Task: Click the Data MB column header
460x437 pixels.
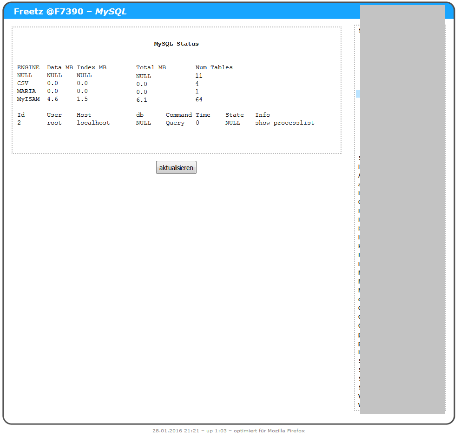Action: click(x=60, y=67)
